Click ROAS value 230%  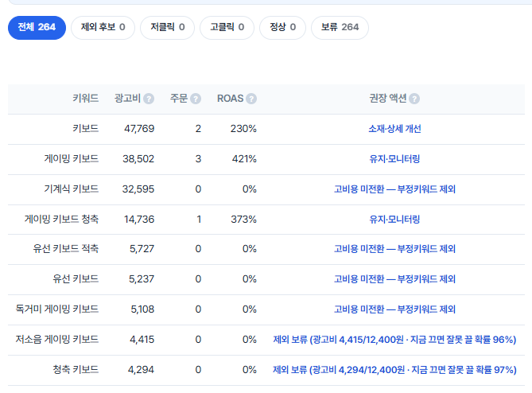(243, 129)
